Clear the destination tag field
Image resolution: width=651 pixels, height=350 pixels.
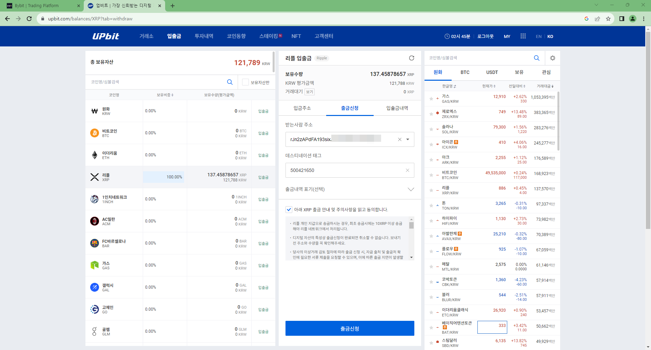[407, 170]
